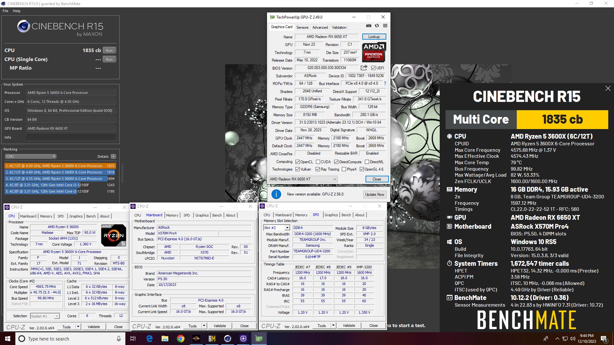This screenshot has height=345, width=614.
Task: Click Validate in CPU-Z SPD window
Action: tap(349, 326)
